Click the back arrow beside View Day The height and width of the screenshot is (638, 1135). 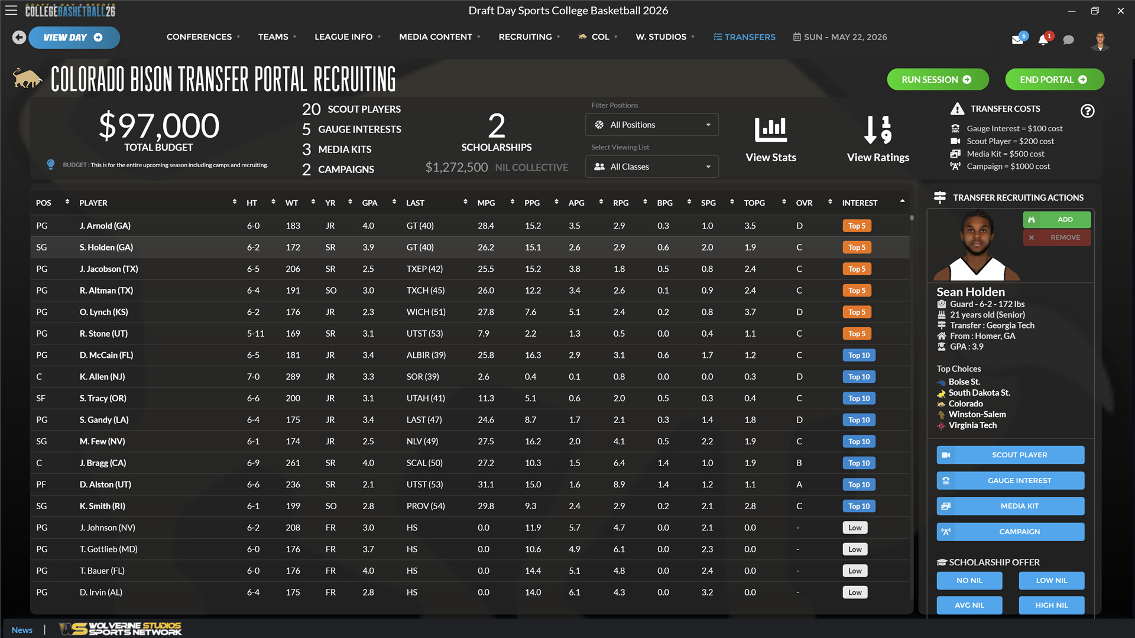(18, 37)
